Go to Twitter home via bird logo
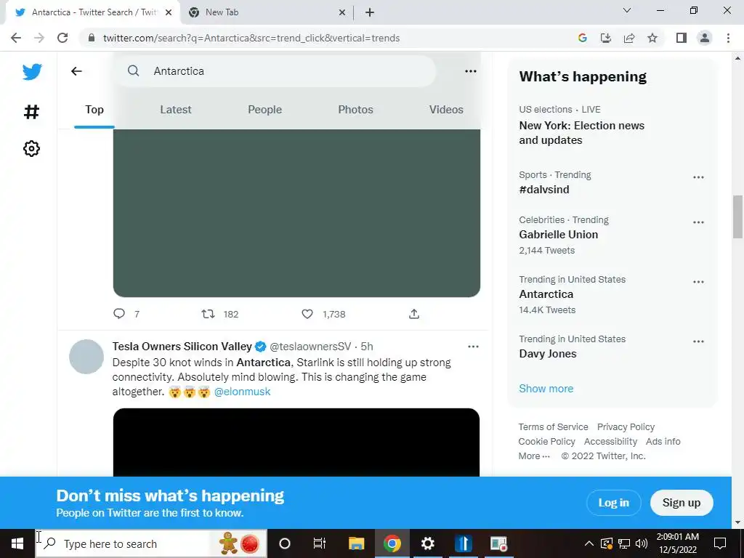 (32, 72)
